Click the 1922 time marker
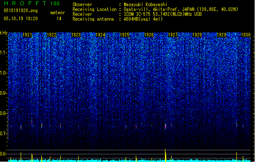 click(51, 35)
